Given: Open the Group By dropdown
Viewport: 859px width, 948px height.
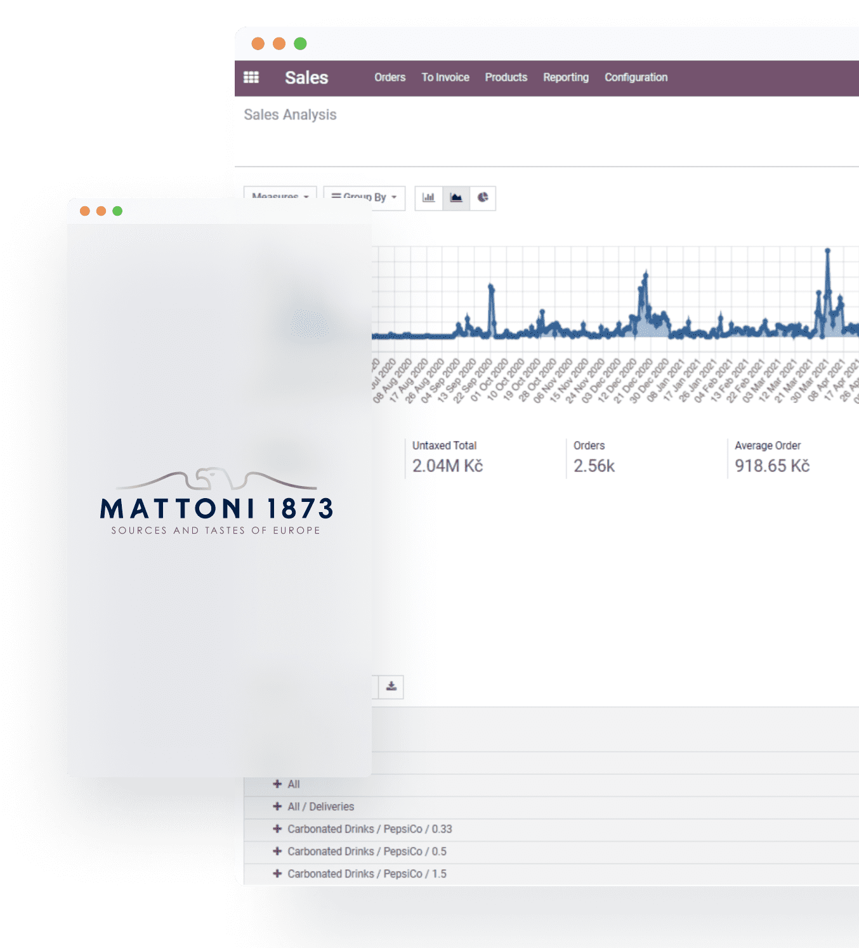Looking at the screenshot, I should pos(364,197).
